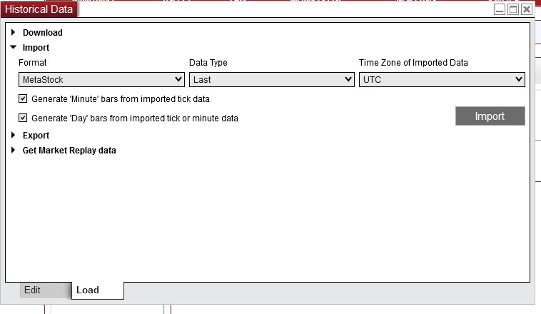Expand the Export section arrow
The image size is (541, 314).
coord(14,135)
